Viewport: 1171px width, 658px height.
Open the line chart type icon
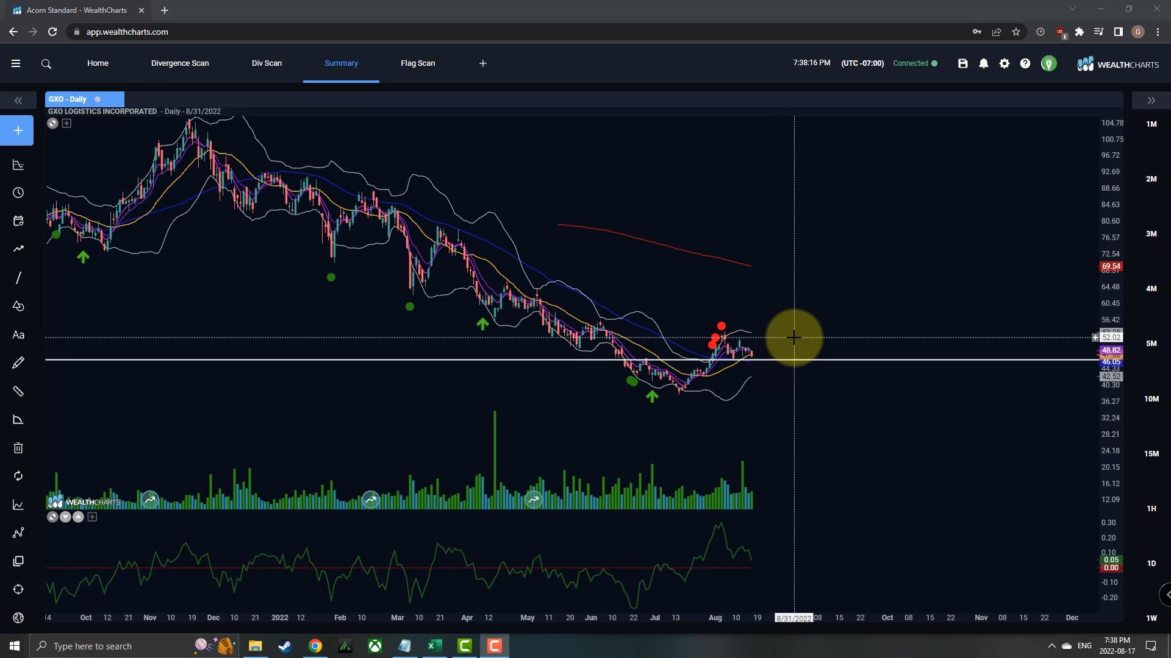tap(18, 504)
